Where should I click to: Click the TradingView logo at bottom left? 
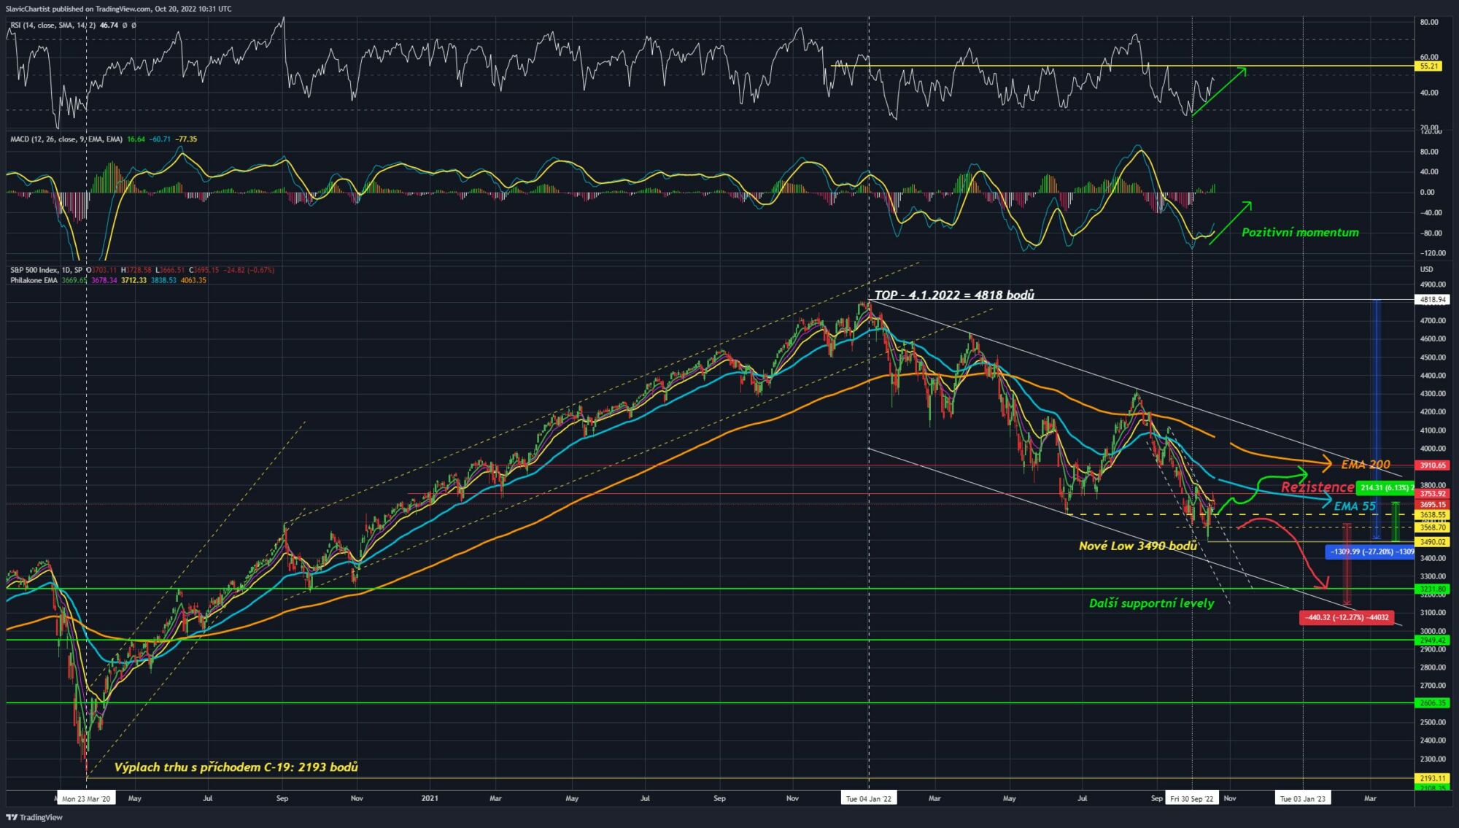(34, 817)
